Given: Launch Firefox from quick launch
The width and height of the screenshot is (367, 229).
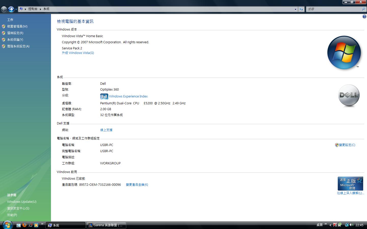Looking at the screenshot, I should coord(24,225).
